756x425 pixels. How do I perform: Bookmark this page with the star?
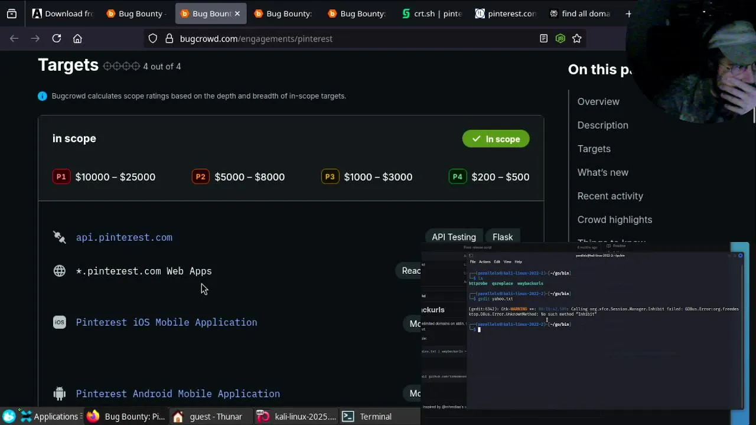click(577, 38)
